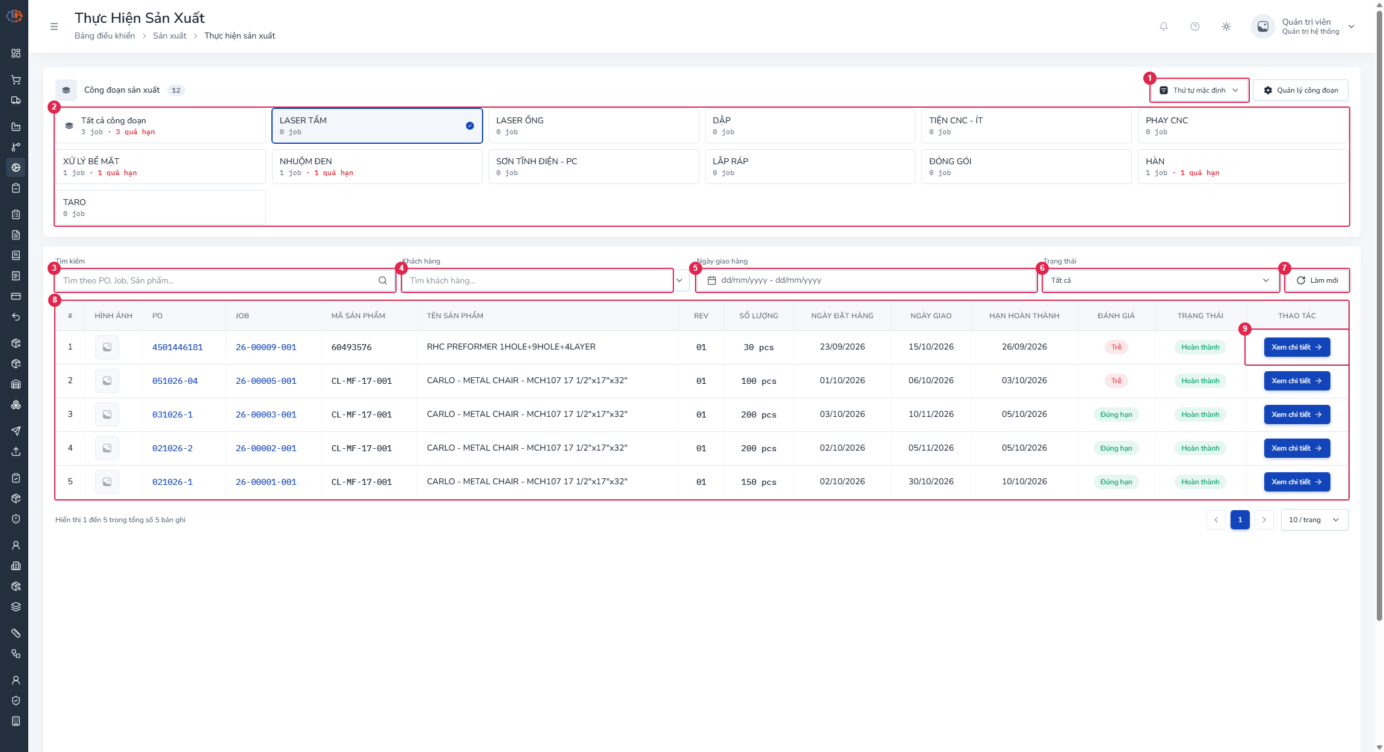Click Quản lý công đoạn button
The width and height of the screenshot is (1384, 752).
[x=1300, y=90]
